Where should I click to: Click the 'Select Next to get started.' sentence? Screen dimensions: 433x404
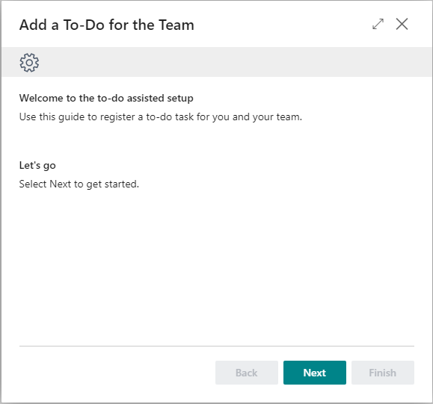point(79,184)
